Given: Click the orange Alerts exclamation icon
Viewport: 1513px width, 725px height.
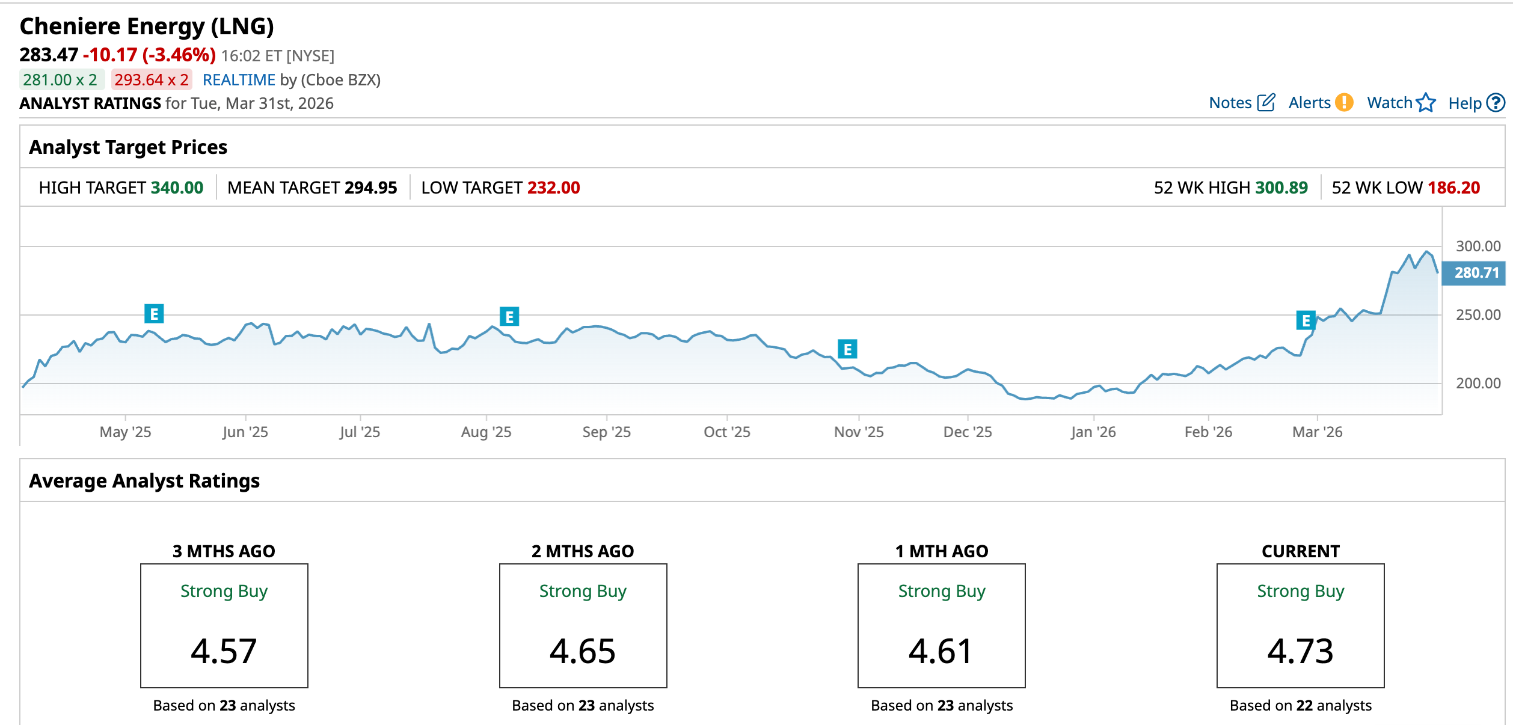Looking at the screenshot, I should [1344, 103].
